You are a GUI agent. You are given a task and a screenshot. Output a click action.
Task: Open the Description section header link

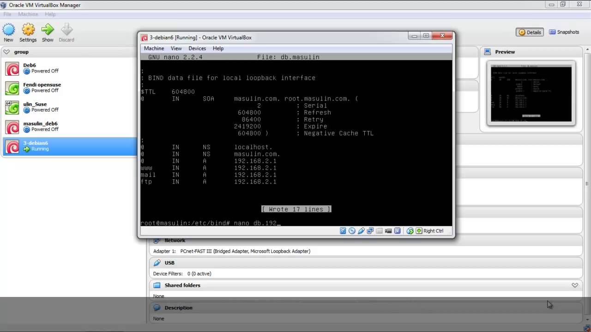178,308
